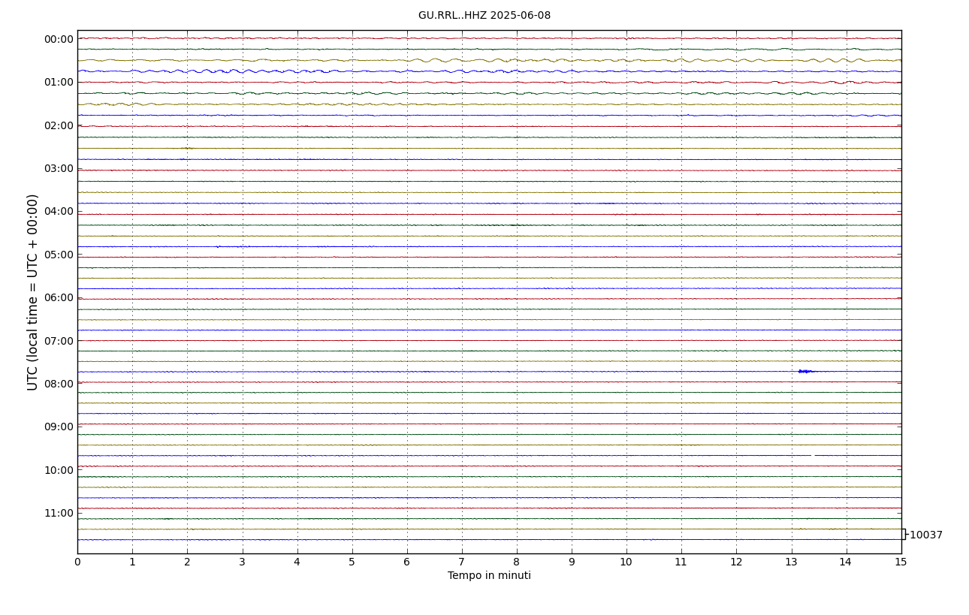Pick the 08:00 hour tick label
This screenshot has width=969, height=615.
(x=59, y=384)
